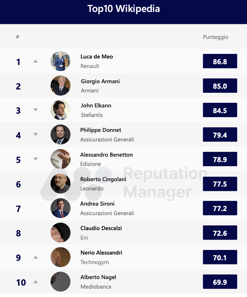Click the John Elkann avatar
This screenshot has height=297, width=247.
61,110
